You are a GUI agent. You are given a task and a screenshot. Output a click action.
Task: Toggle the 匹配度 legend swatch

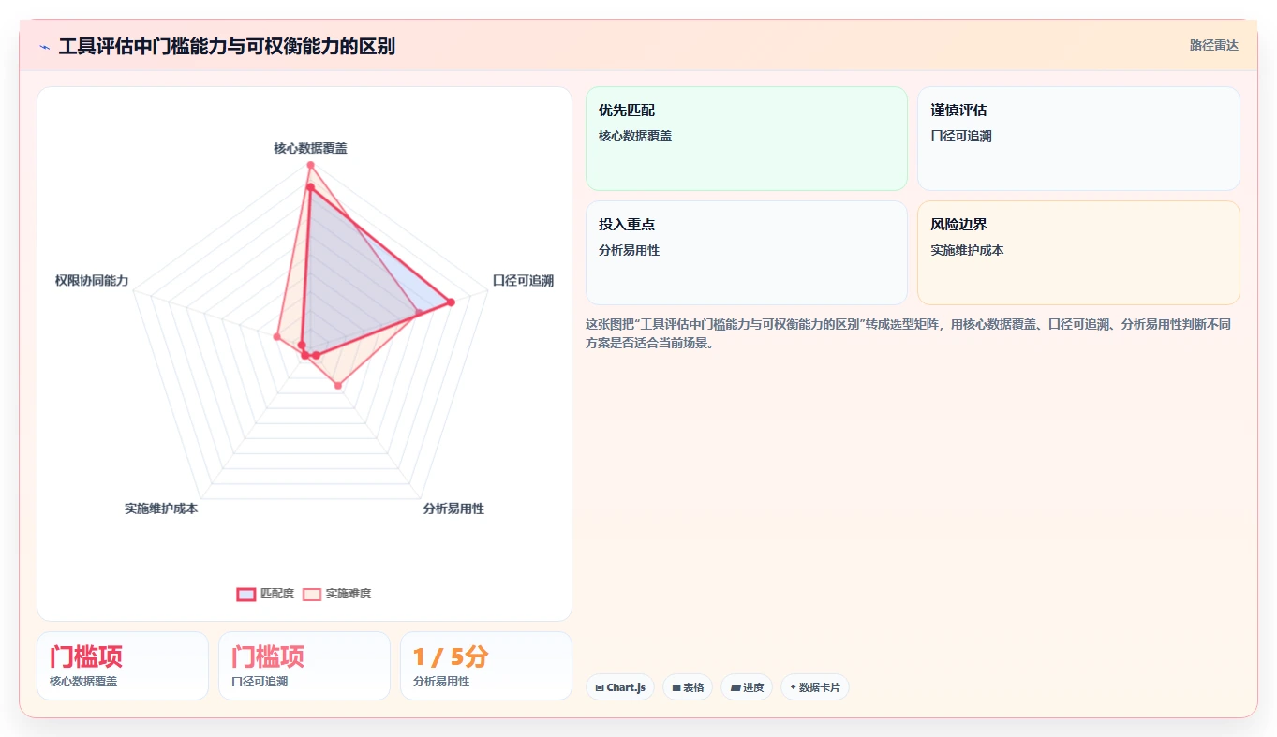pyautogui.click(x=246, y=594)
